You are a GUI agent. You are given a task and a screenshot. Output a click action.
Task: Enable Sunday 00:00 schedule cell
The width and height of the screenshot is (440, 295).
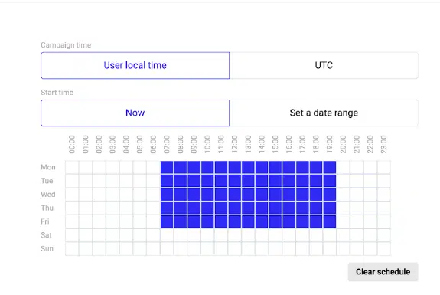click(72, 248)
